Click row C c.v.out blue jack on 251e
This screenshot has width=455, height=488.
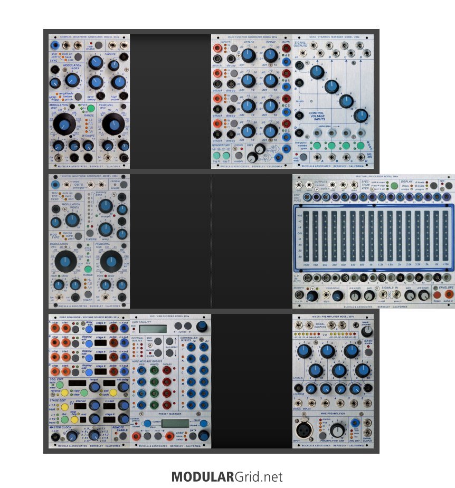point(124,357)
